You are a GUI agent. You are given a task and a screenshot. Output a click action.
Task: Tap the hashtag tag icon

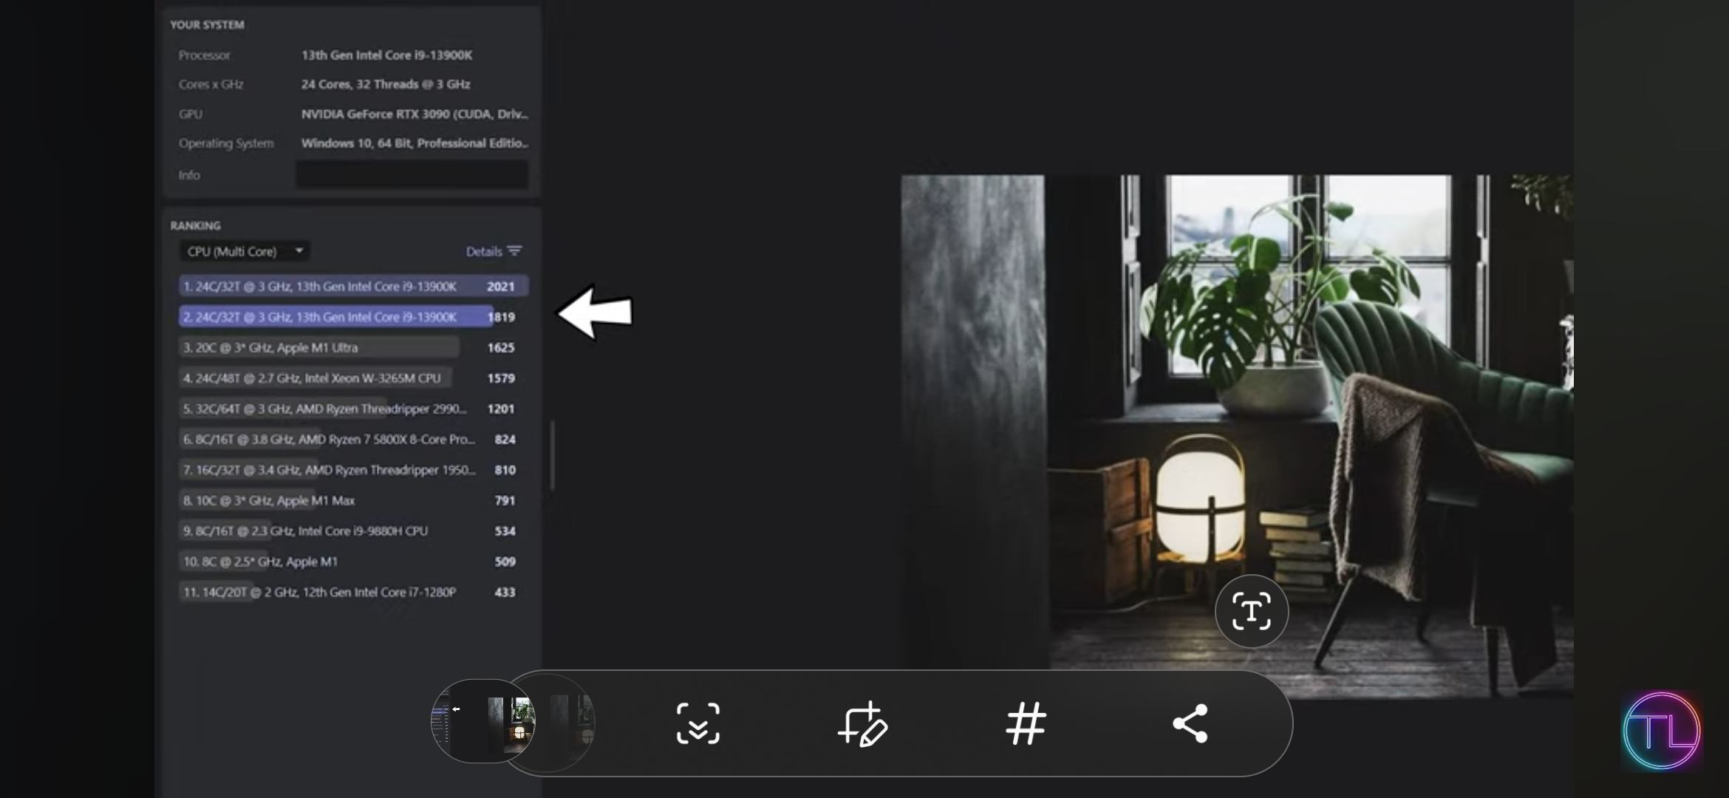tap(1026, 723)
